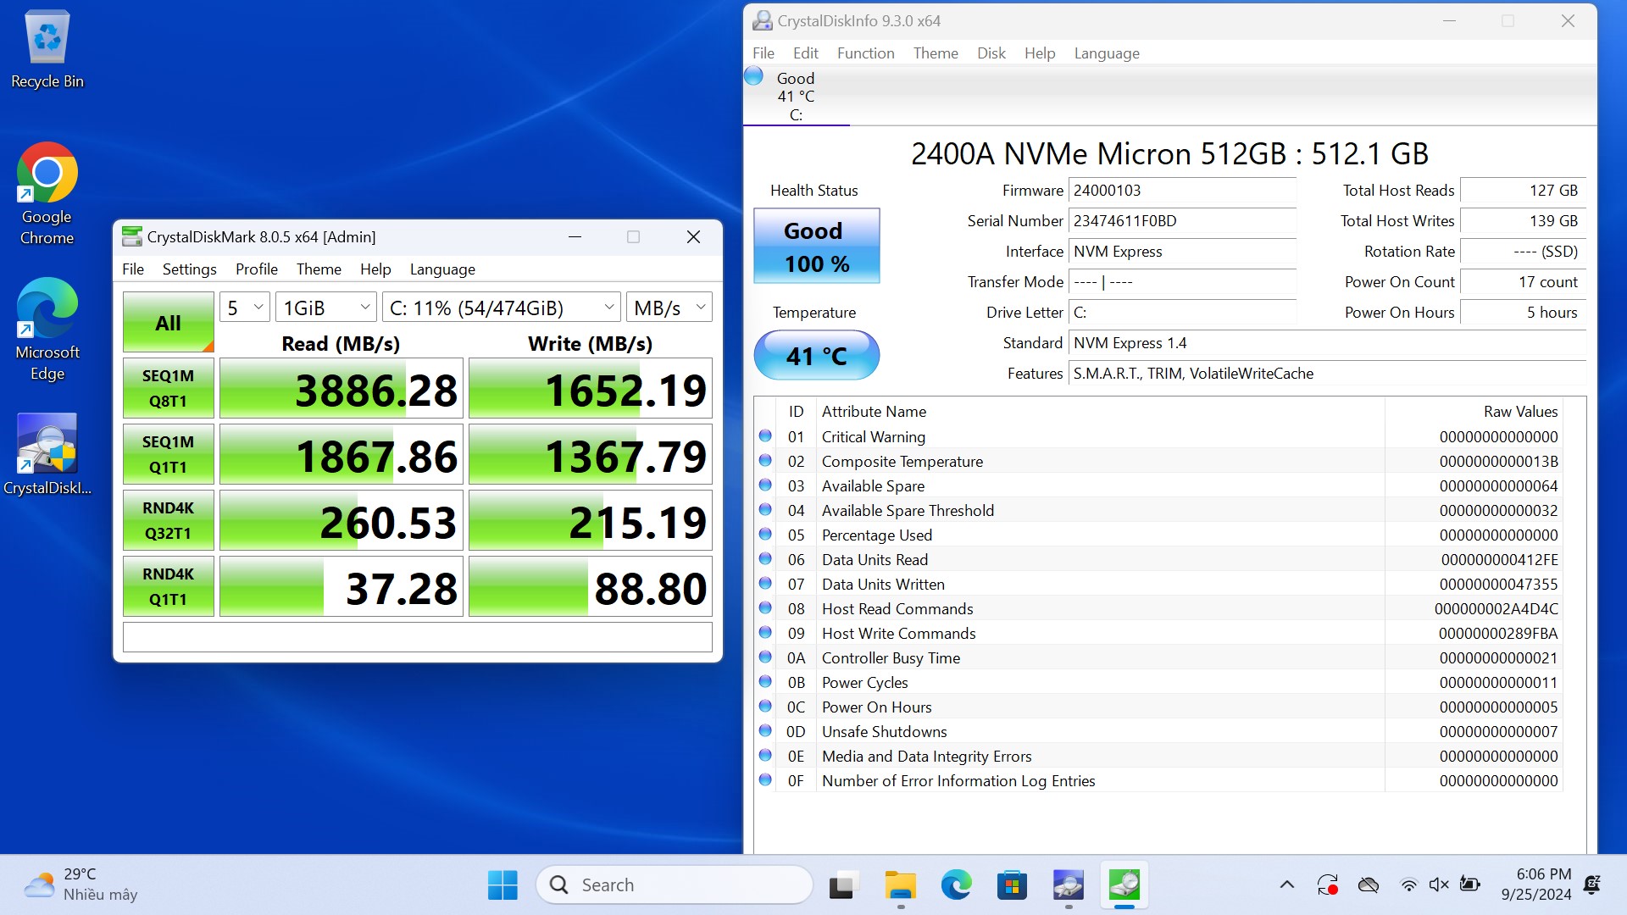Click status dot of Unsafe Shutdowns row
1627x915 pixels.
click(765, 730)
